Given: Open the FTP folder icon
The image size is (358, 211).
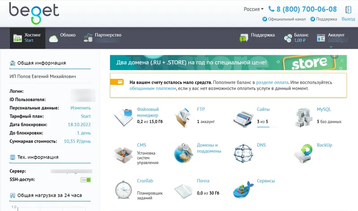Looking at the screenshot, I should 183,117.
